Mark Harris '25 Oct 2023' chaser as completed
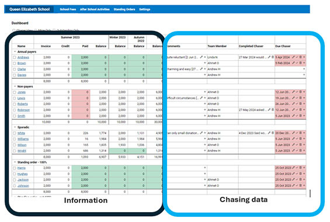This screenshot has height=222, width=330. point(297,168)
